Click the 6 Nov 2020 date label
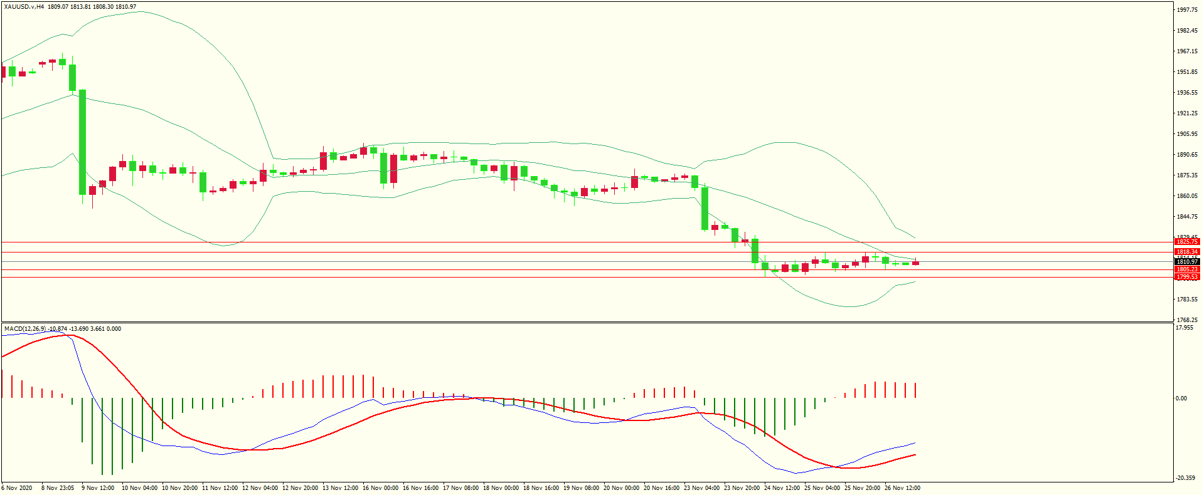Screen dimensions: 1202x495 click(x=17, y=488)
